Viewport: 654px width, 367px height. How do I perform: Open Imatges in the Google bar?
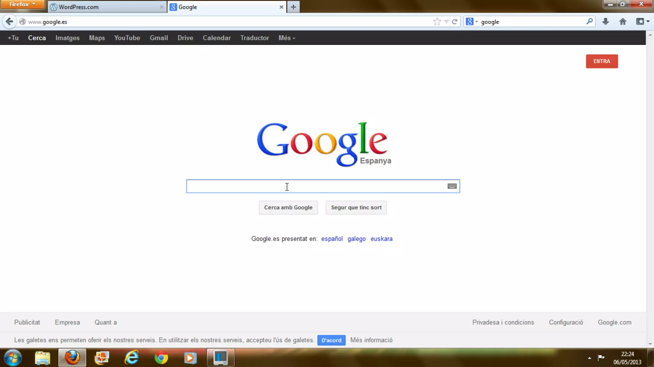(67, 38)
